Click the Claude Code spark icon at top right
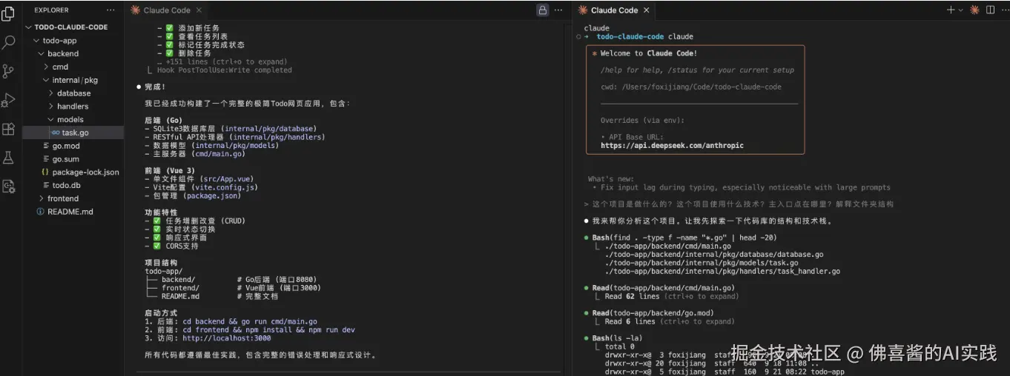Viewport: 1010px width, 376px height. click(974, 10)
